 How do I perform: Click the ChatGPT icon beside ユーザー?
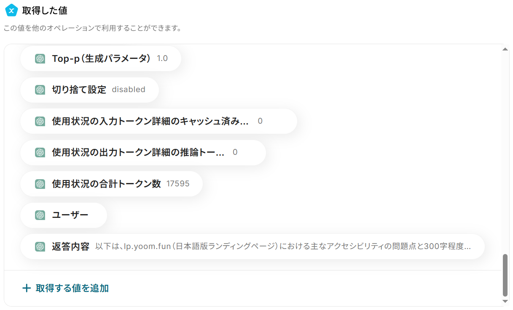40,215
